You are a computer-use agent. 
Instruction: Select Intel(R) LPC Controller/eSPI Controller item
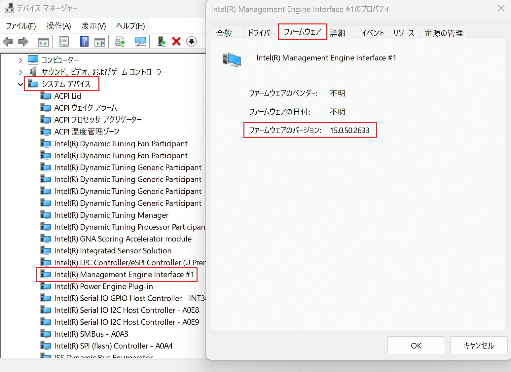[130, 262]
